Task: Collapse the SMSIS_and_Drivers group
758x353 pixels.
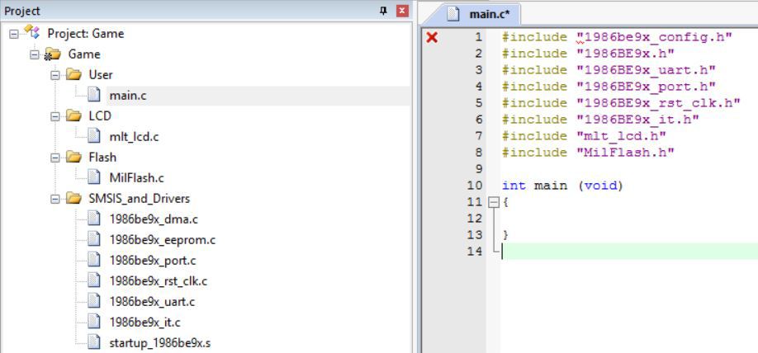Action: coord(54,199)
